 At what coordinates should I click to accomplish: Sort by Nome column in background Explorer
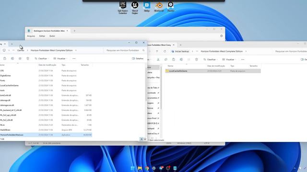(170, 66)
